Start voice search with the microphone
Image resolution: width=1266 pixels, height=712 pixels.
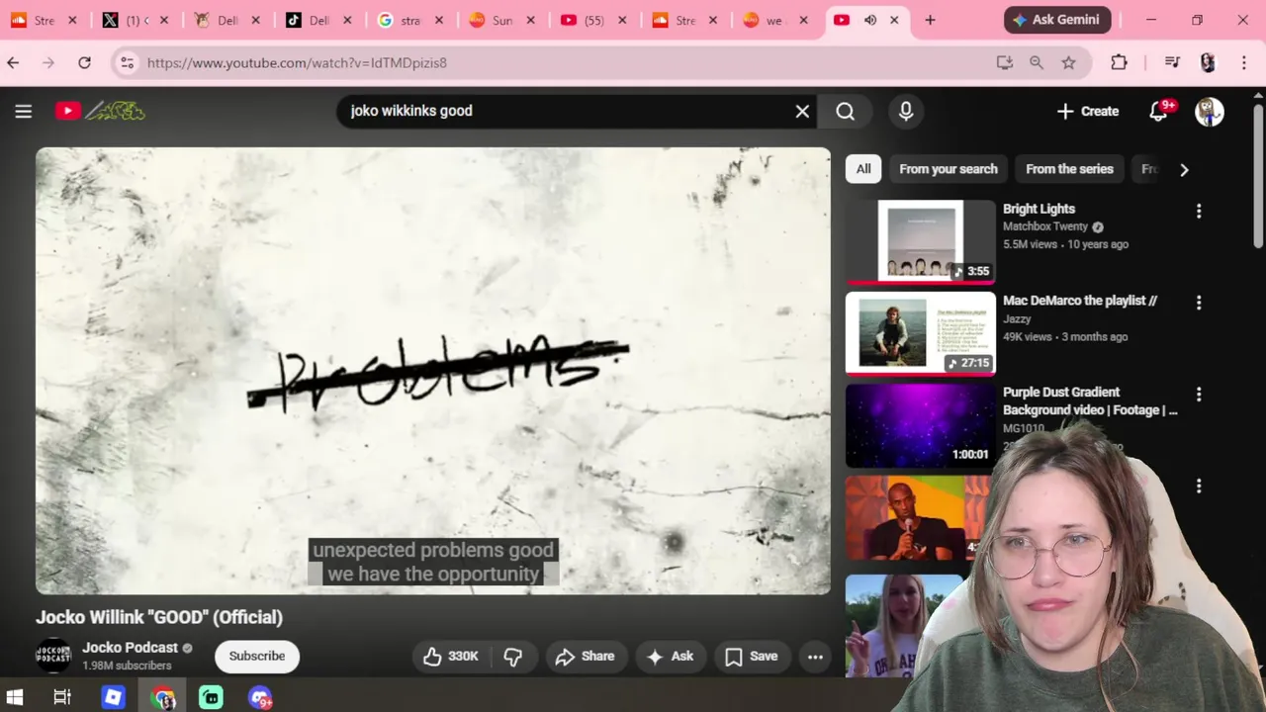(906, 111)
